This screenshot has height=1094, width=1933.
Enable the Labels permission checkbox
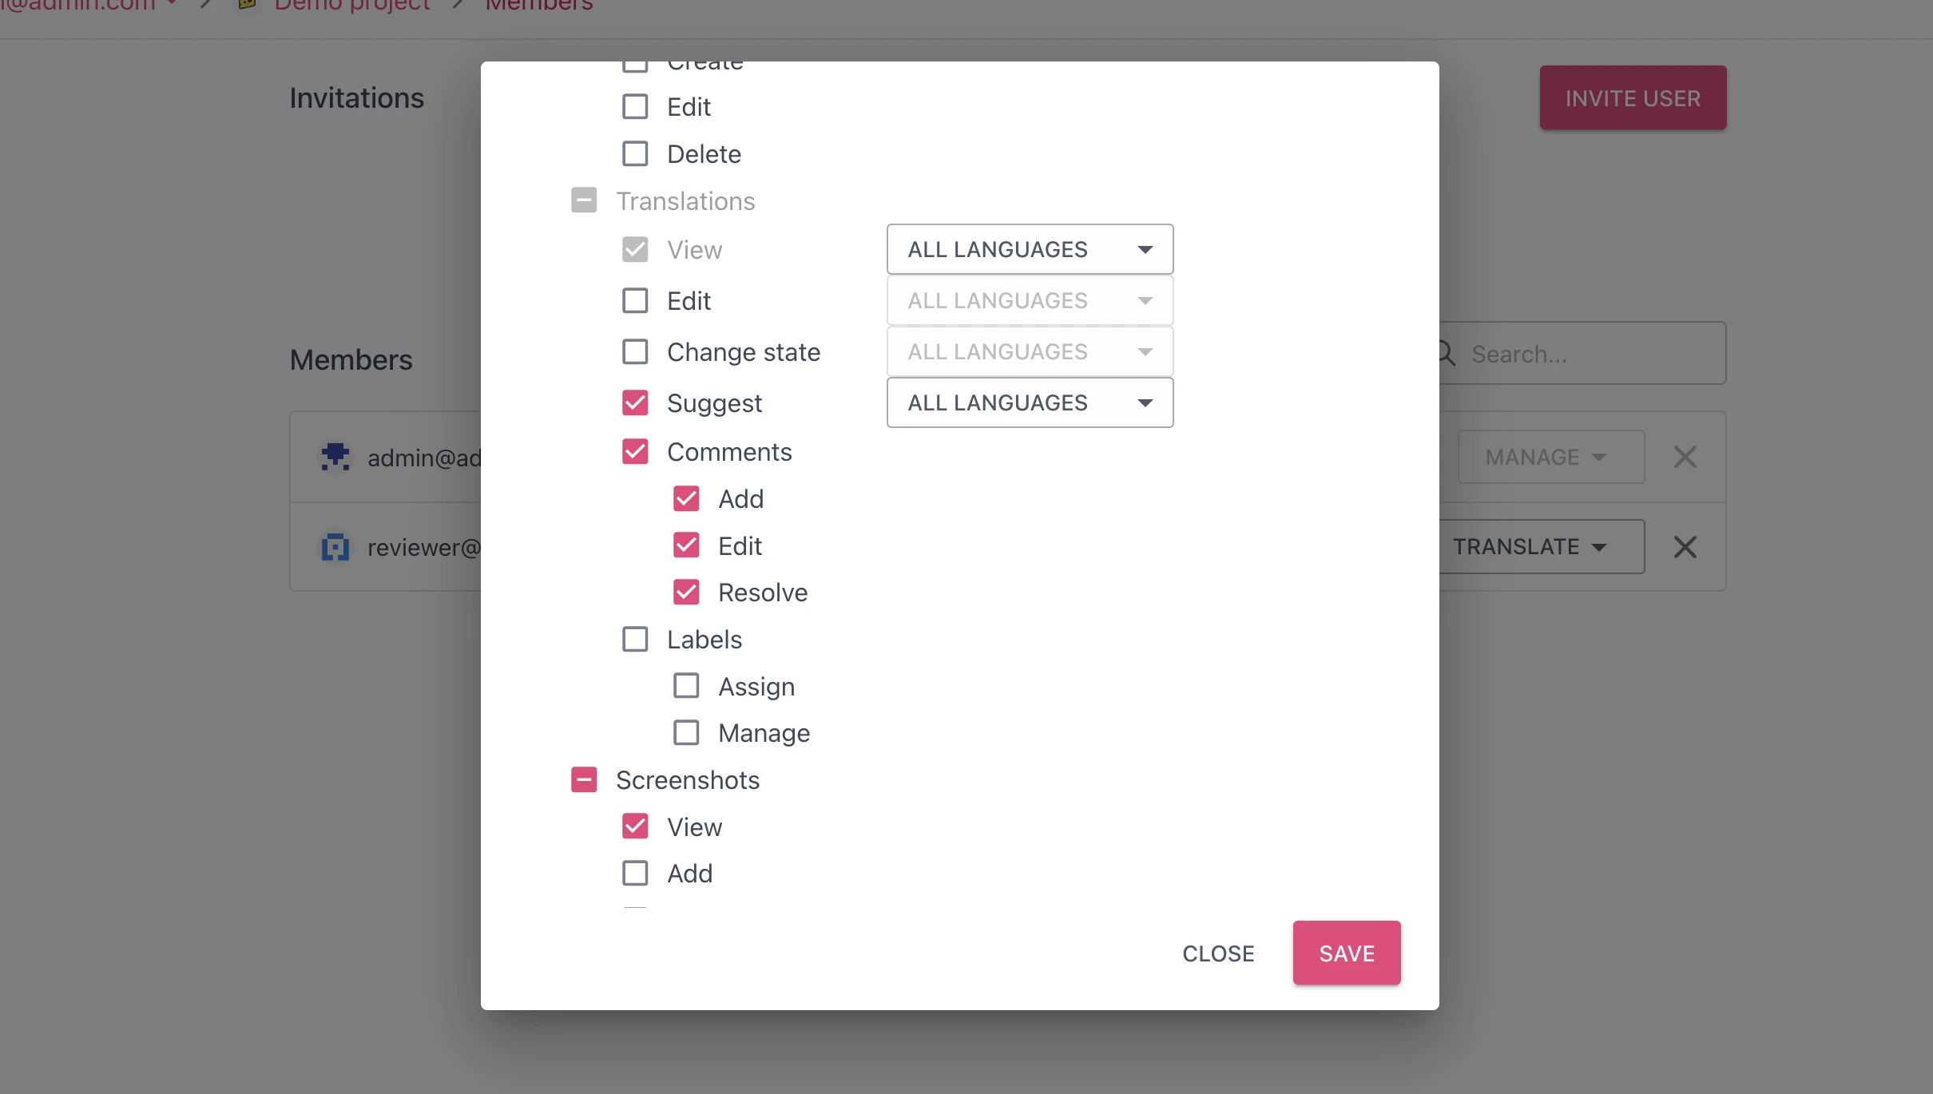635,639
